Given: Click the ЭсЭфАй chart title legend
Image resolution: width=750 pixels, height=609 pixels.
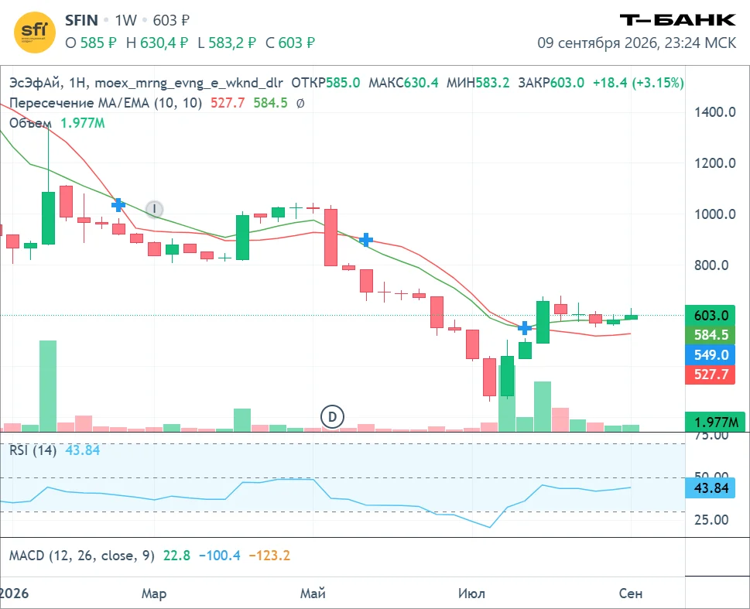Looking at the screenshot, I should [x=146, y=83].
